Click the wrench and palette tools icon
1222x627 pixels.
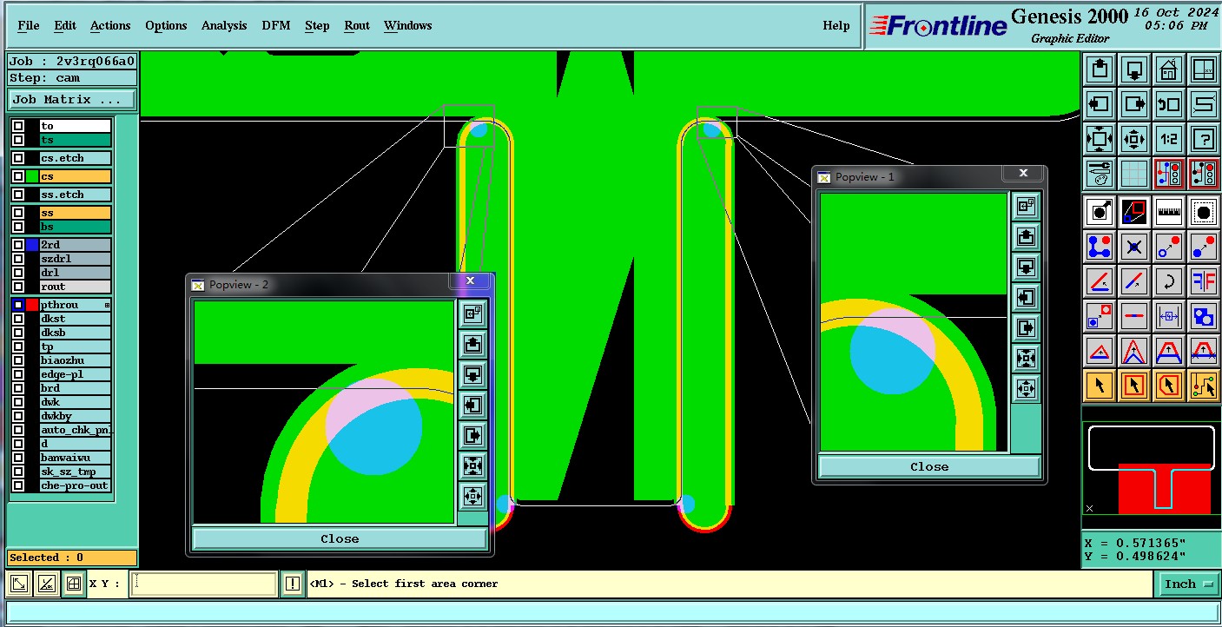pyautogui.click(x=1100, y=174)
